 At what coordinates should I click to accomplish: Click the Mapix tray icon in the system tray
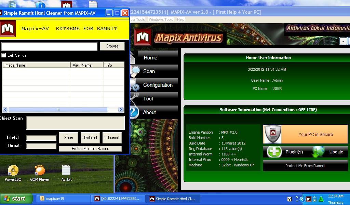click(x=309, y=199)
